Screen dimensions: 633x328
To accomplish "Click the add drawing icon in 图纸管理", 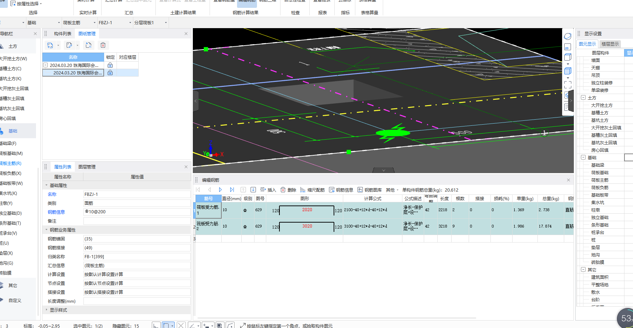I will [50, 45].
